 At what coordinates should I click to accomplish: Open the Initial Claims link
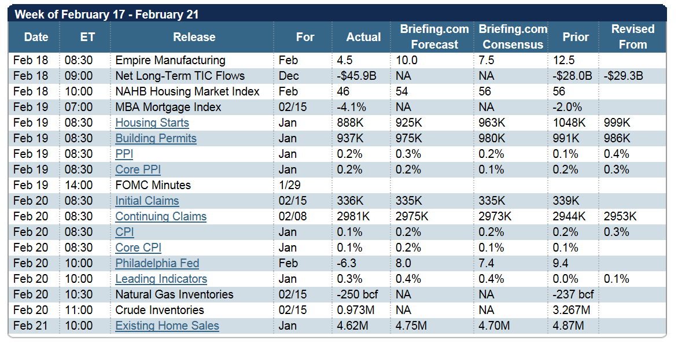click(147, 201)
